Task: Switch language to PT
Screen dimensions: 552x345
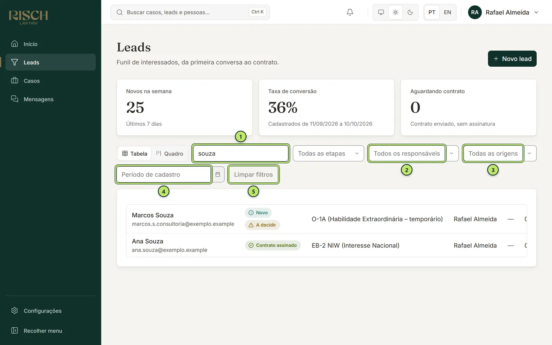Action: pyautogui.click(x=432, y=12)
